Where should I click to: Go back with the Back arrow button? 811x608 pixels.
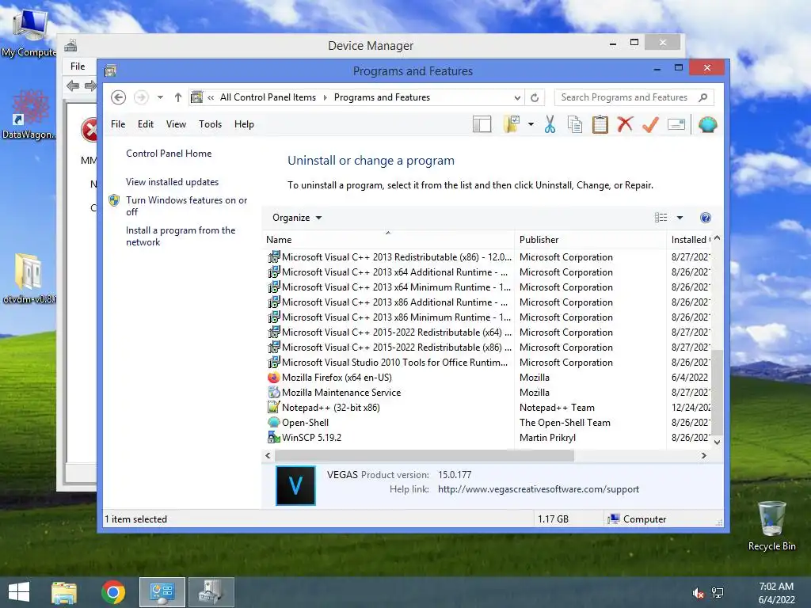[x=119, y=97]
